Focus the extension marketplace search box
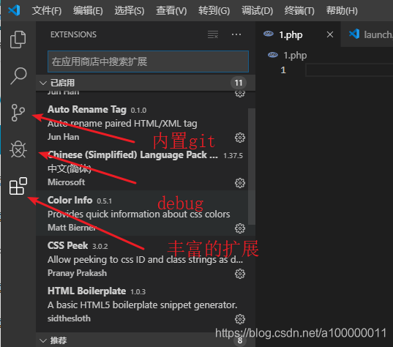393x347 pixels. (148, 61)
